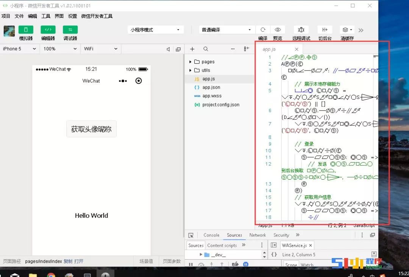This screenshot has width=409, height=277.
Task: Click the 预览 preview eye icon
Action: pos(278,30)
